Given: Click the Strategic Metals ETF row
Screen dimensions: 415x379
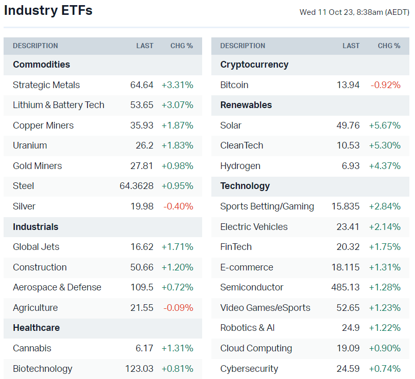Looking at the screenshot, I should [47, 85].
